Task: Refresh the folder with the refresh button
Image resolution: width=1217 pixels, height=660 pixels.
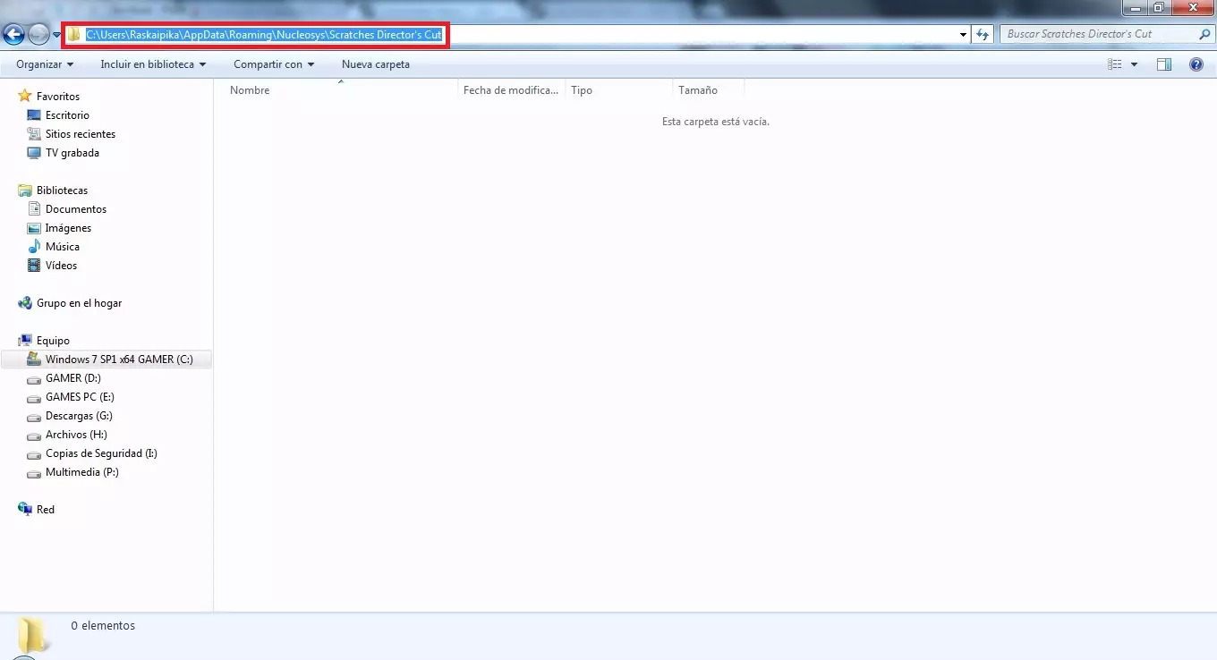Action: [983, 34]
